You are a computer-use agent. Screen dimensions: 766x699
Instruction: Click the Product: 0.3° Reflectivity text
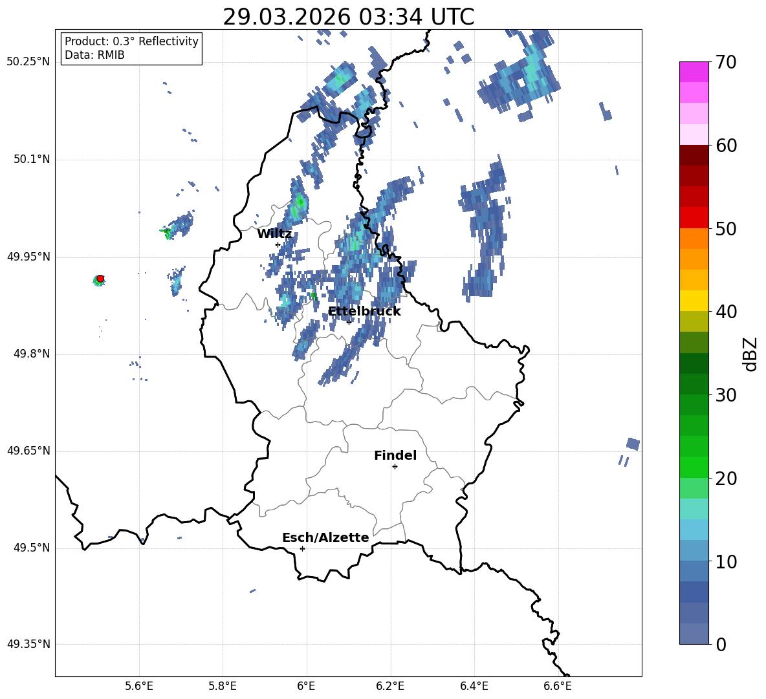point(131,41)
